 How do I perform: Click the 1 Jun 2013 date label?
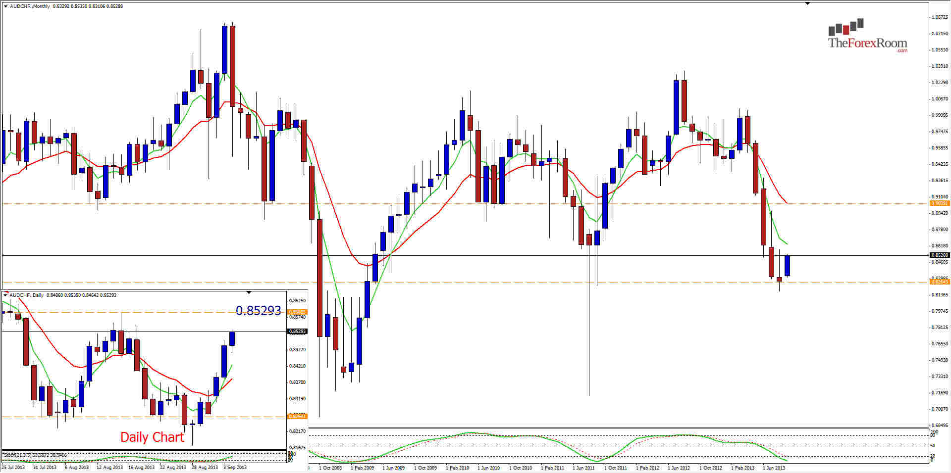coord(774,468)
